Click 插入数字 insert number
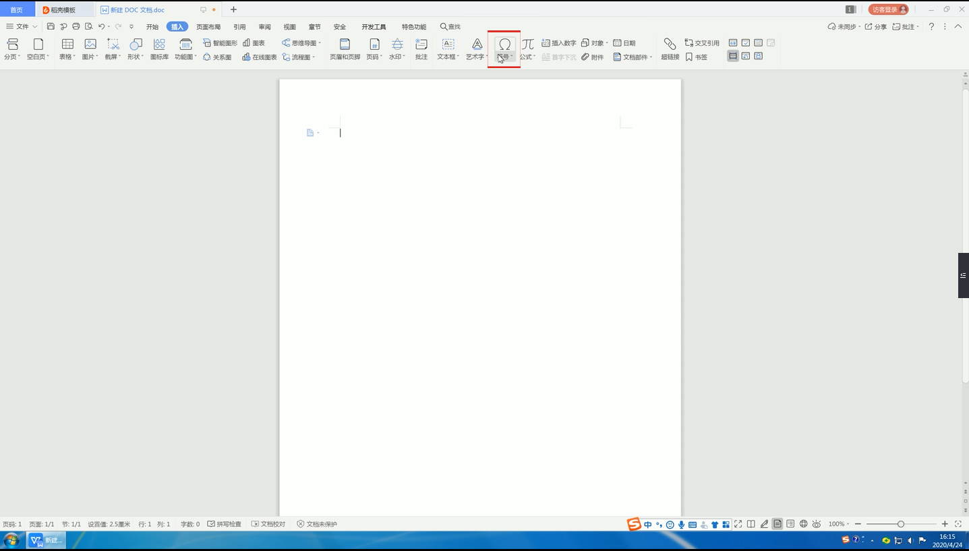969x551 pixels. tap(559, 43)
